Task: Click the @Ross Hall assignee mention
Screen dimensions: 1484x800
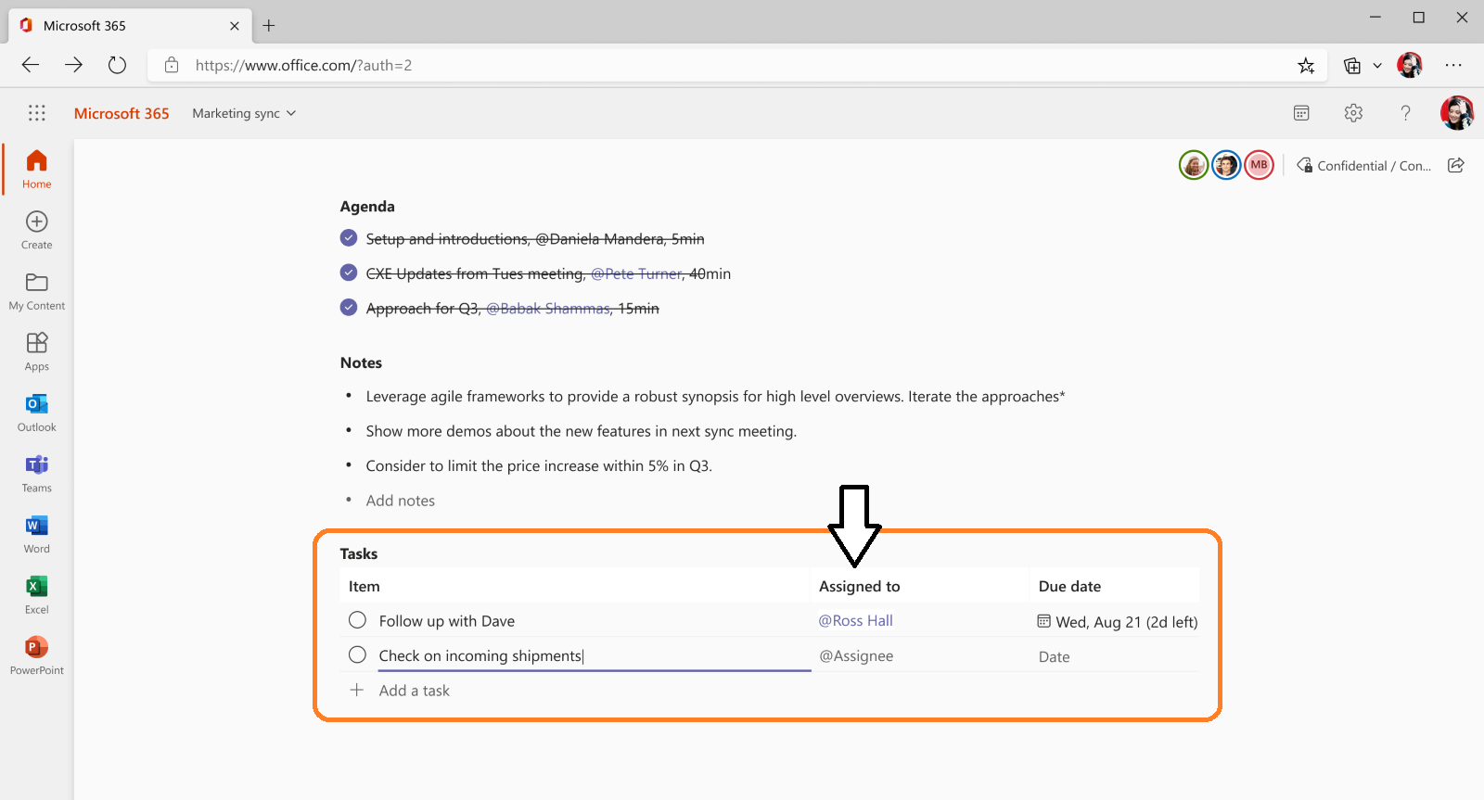Action: coord(855,621)
